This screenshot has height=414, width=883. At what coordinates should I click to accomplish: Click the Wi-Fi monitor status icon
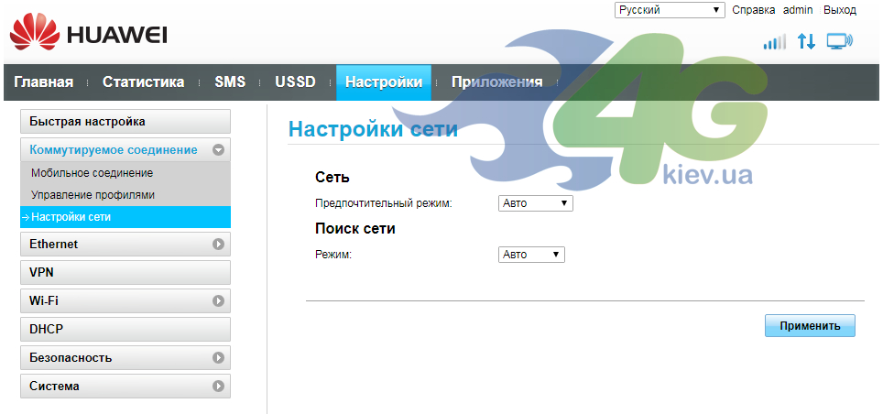tap(840, 41)
